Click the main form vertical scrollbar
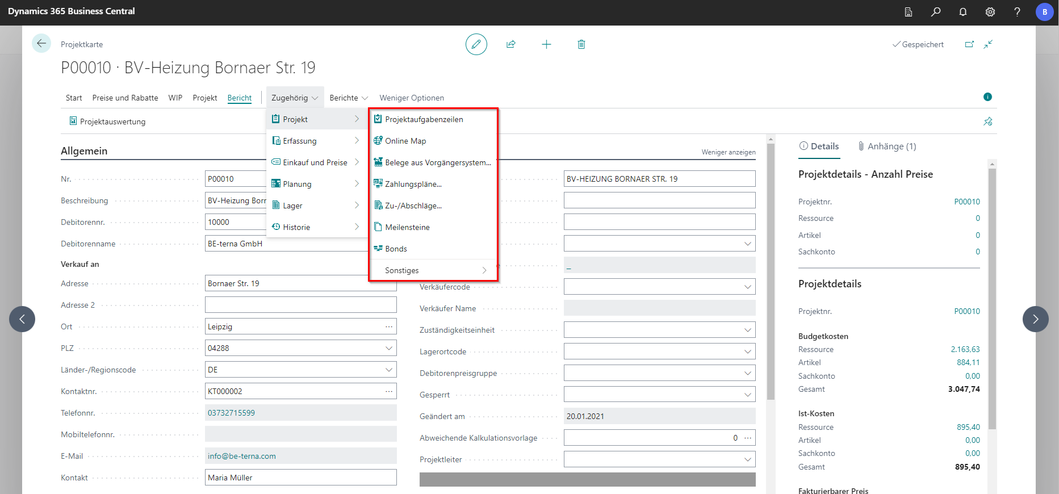The width and height of the screenshot is (1059, 494). (x=771, y=273)
